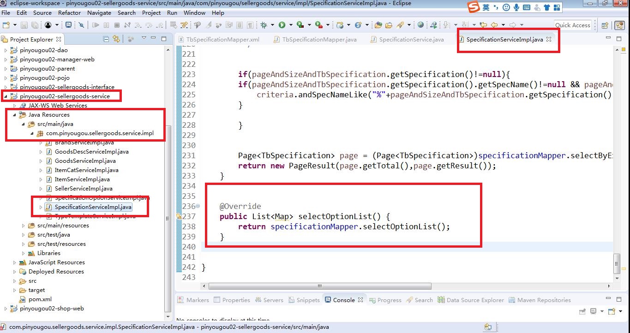Click the Open Perspective icon
Image resolution: width=630 pixels, height=333 pixels.
(605, 25)
